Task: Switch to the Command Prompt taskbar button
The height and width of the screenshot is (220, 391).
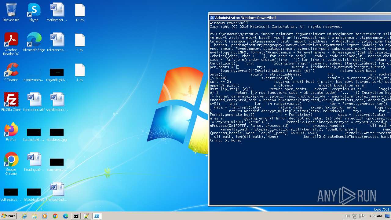Action: [76, 216]
